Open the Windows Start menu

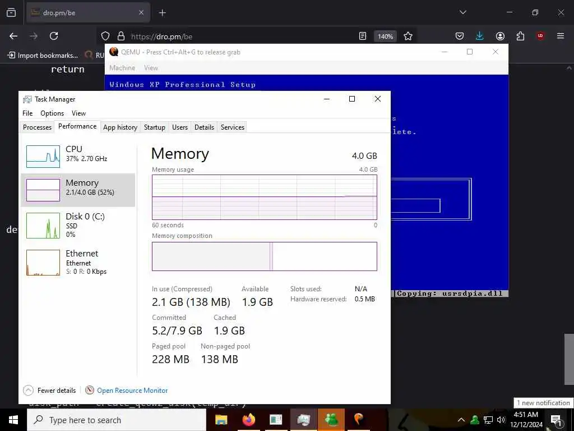pos(13,420)
